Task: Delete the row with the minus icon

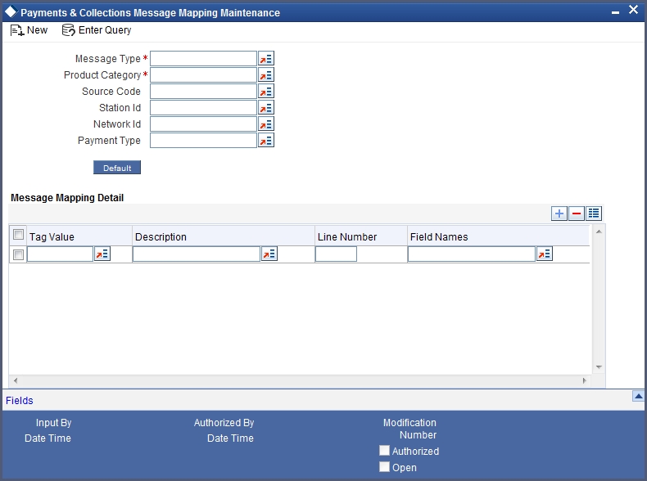Action: click(577, 214)
